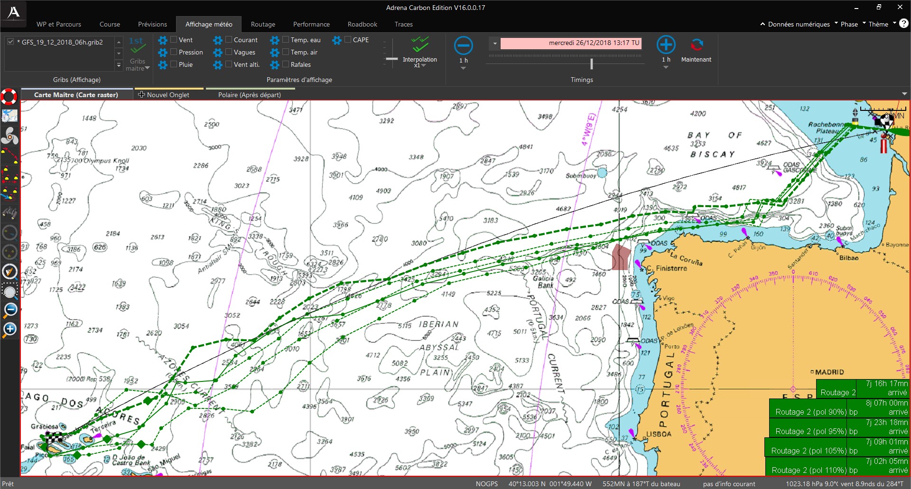Viewport: 911px width, 489px height.
Task: Open the Roadbook ribbon tab
Action: point(363,24)
